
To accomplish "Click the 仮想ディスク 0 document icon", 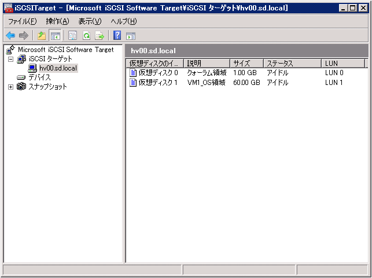I will tap(133, 72).
